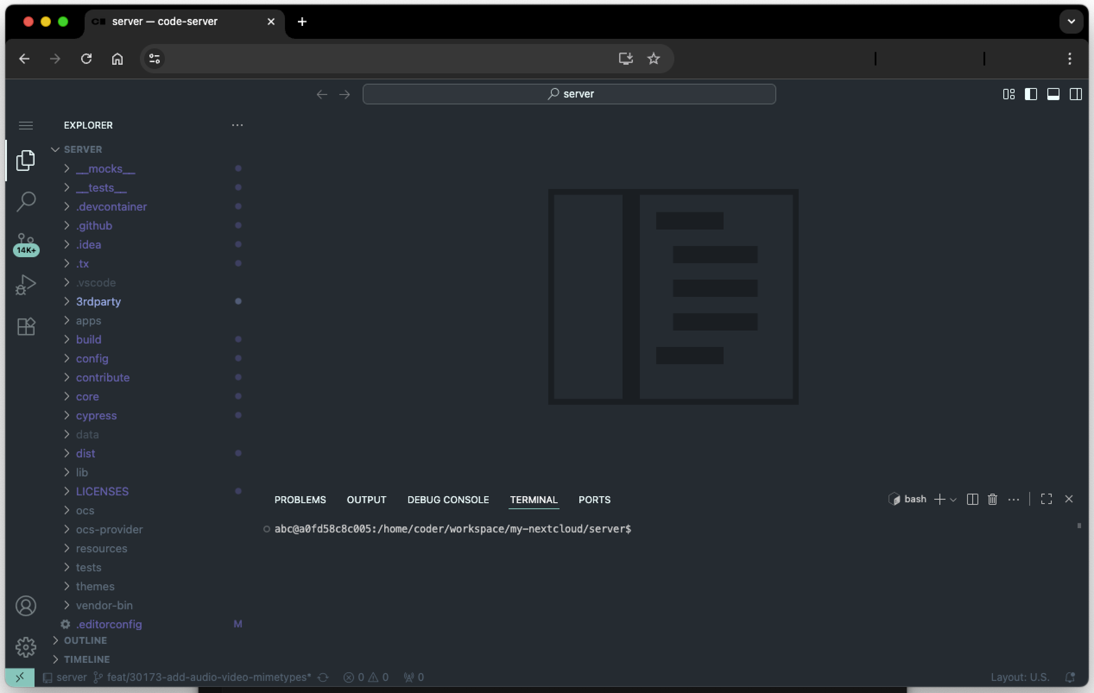The height and width of the screenshot is (693, 1094).
Task: Open the Extensions view
Action: pos(26,326)
